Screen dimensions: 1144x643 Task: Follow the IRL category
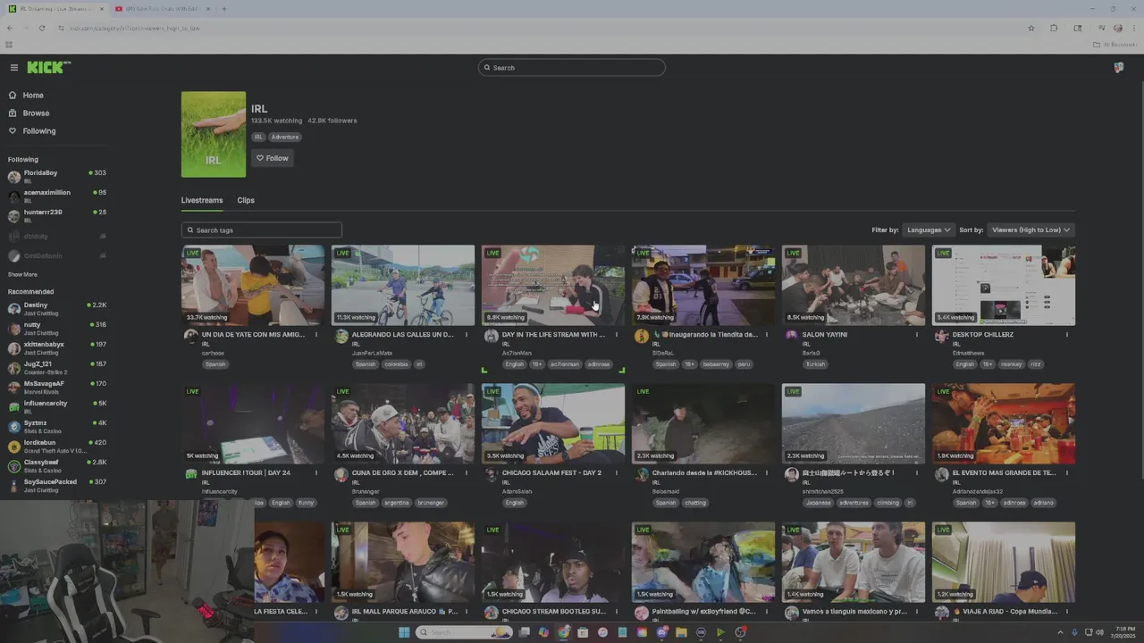click(x=273, y=158)
